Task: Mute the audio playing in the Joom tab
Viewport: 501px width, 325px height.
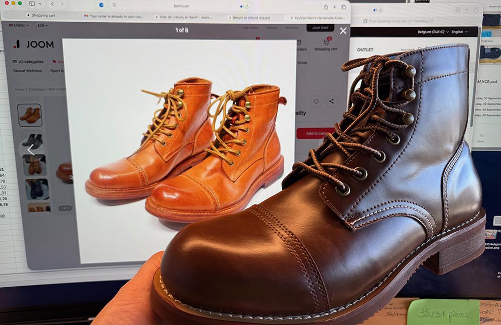Action: [x=241, y=7]
